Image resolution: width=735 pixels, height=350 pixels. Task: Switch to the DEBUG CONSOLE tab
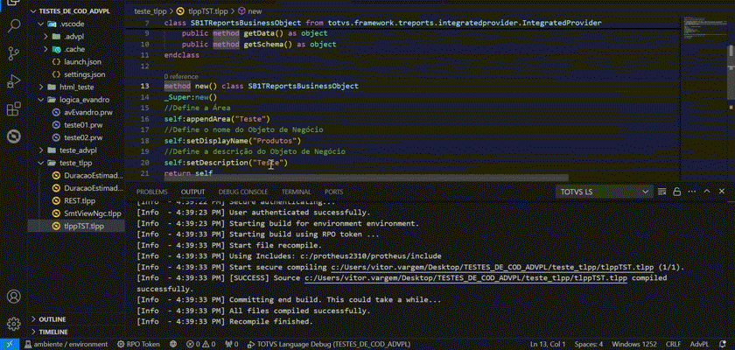coord(243,192)
